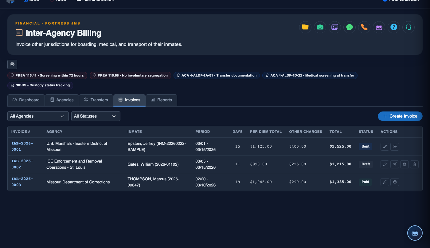Click the NIBRS custody status tracking badge
430x248 pixels.
[40, 85]
